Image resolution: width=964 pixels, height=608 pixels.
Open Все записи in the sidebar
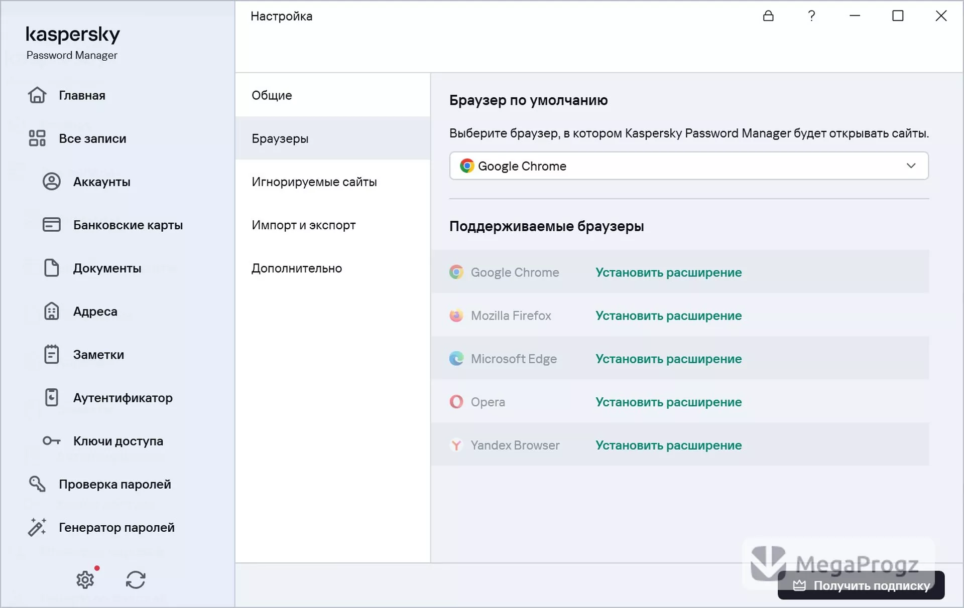point(92,138)
